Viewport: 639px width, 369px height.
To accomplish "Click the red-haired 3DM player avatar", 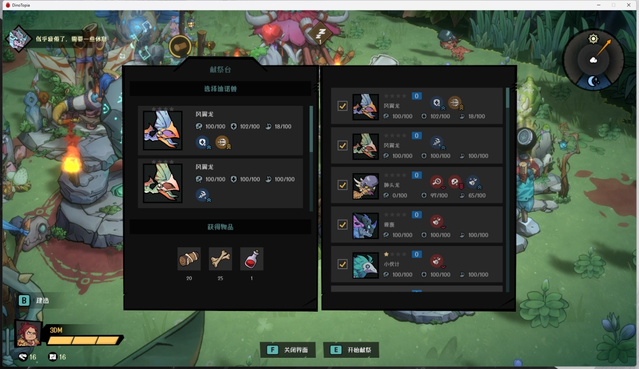I will [x=28, y=334].
